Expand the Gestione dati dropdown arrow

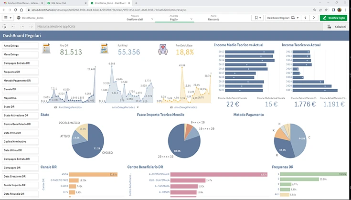click(x=152, y=19)
